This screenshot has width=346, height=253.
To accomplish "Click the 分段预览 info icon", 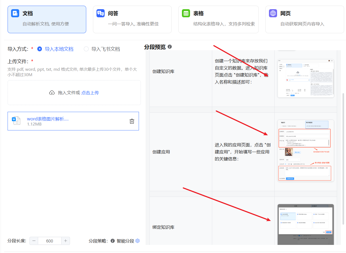I will (x=170, y=47).
